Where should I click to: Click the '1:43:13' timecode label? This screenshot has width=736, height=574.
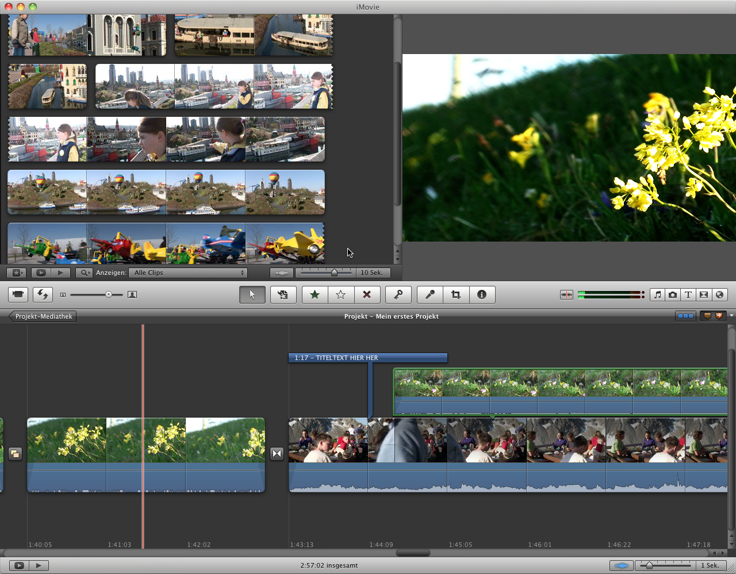302,545
